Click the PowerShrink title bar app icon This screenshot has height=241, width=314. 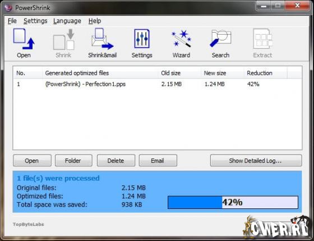(x=8, y=8)
